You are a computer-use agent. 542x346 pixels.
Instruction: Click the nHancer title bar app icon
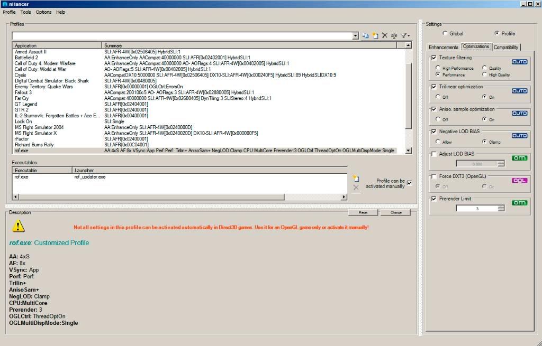pos(4,4)
